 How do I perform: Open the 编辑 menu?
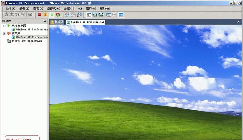pyautogui.click(x=24, y=9)
